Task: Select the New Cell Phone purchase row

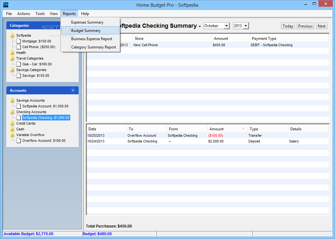Action: point(208,45)
